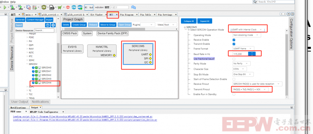Click the Import button
This screenshot has height=134, width=313.
point(49,20)
